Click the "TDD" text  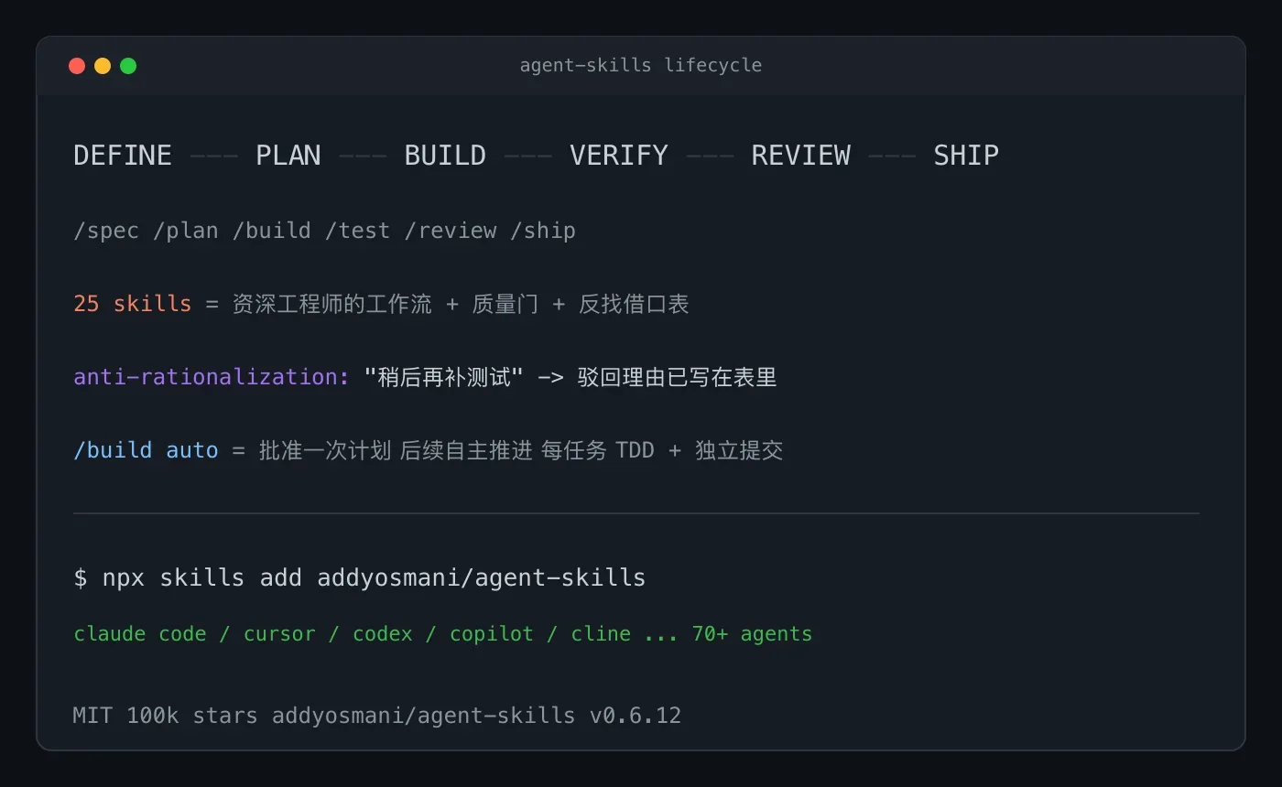[x=635, y=450]
